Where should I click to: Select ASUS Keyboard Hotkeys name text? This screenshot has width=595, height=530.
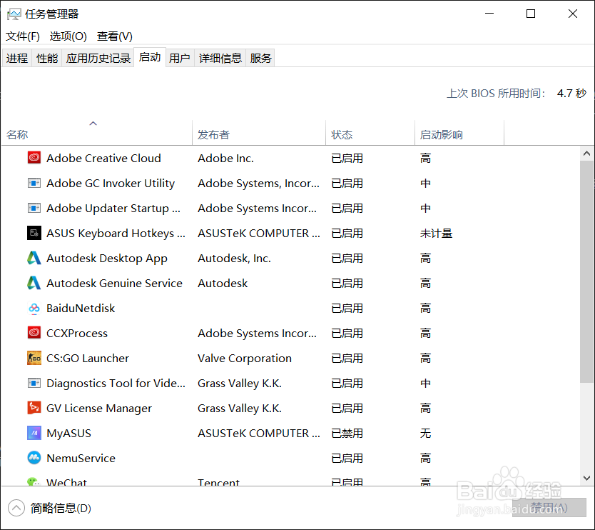116,234
